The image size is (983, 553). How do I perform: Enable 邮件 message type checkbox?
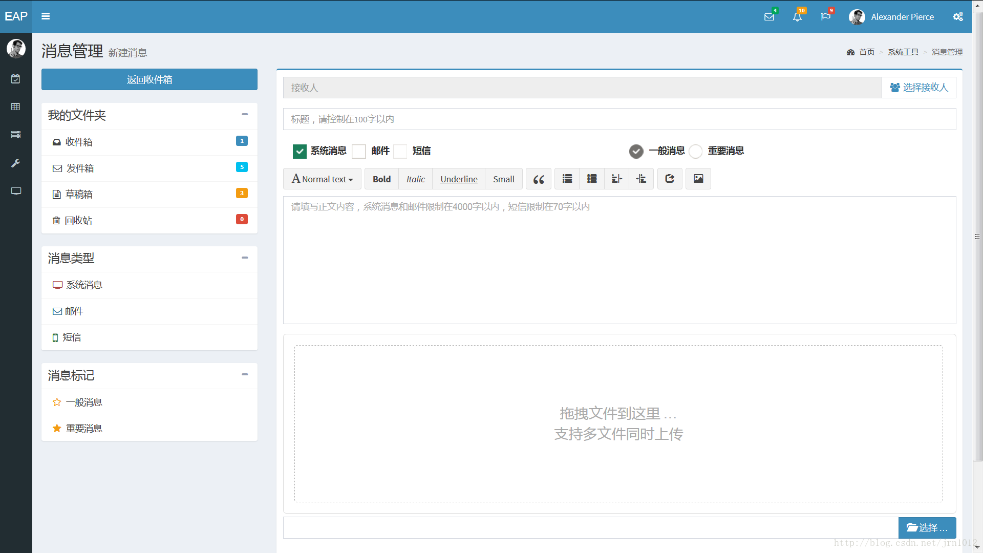pyautogui.click(x=358, y=151)
